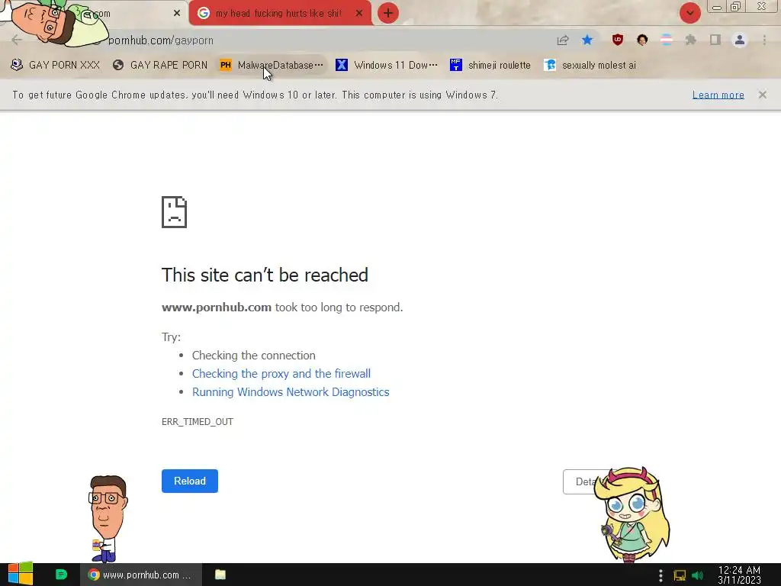The height and width of the screenshot is (586, 781).
Task: Click the avatar face extension icon
Action: (642, 40)
